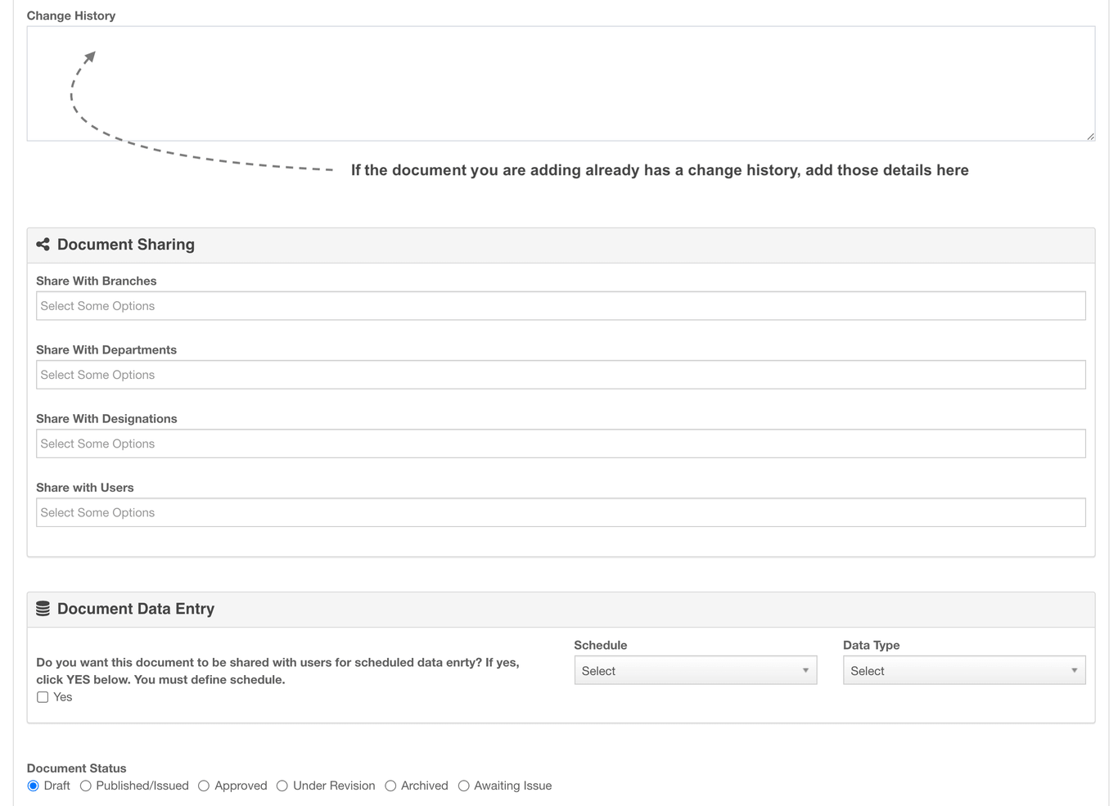Click the Change History resize handle
Image resolution: width=1118 pixels, height=806 pixels.
pos(1090,136)
